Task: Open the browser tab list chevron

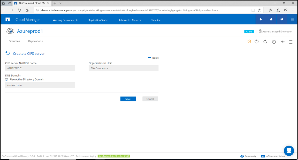Action: click(61, 3)
